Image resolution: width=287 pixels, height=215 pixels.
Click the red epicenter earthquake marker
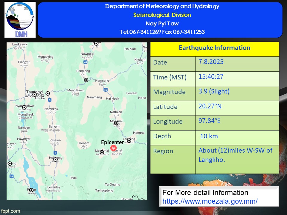pyautogui.click(x=114, y=148)
